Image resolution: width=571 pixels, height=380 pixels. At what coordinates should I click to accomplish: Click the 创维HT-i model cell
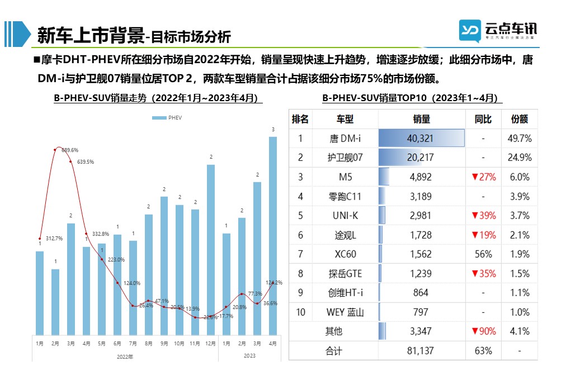[345, 293]
